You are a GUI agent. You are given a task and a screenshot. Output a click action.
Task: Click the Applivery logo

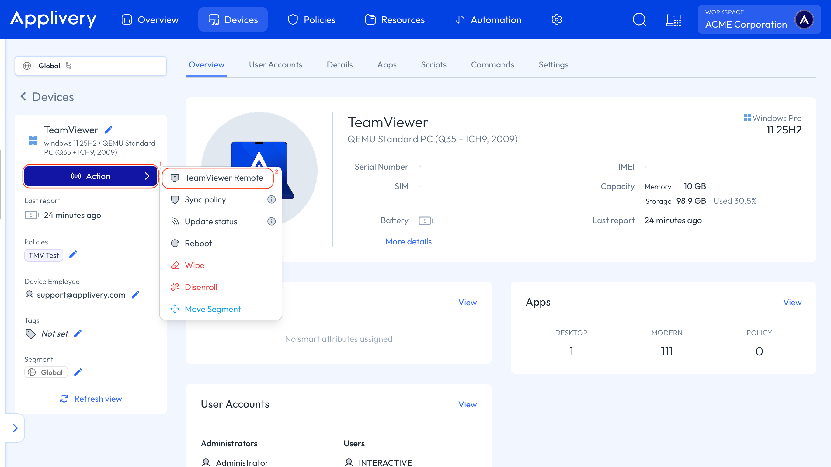point(54,19)
